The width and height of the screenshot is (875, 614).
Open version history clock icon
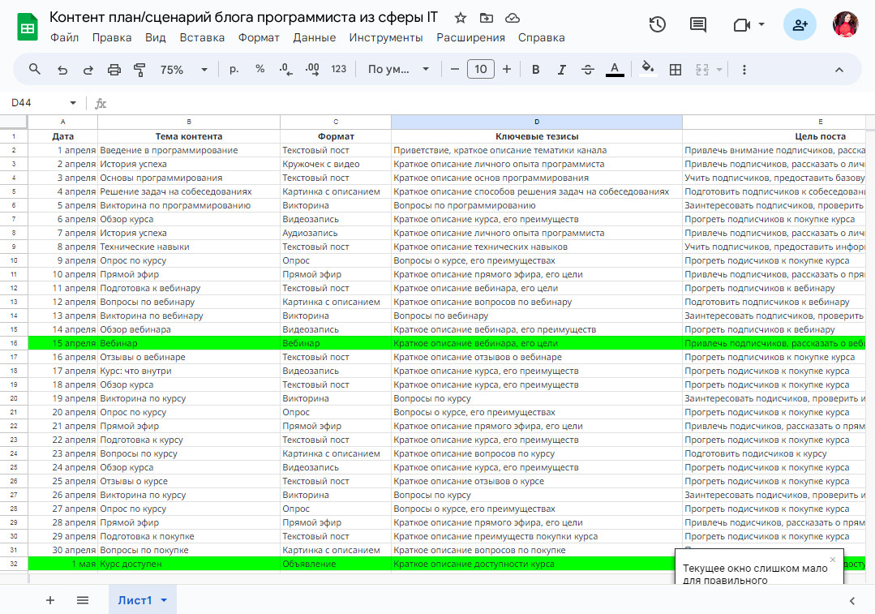[658, 24]
